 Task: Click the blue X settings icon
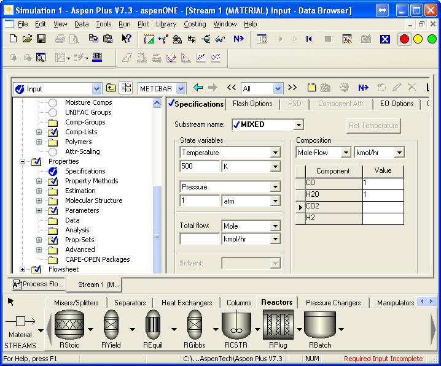[384, 39]
